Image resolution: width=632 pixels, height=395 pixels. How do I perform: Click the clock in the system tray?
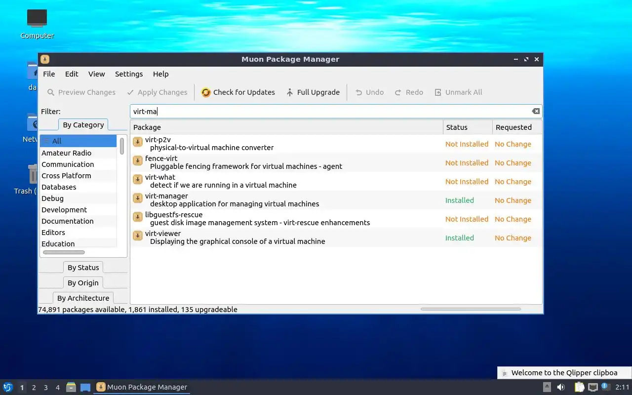[622, 387]
